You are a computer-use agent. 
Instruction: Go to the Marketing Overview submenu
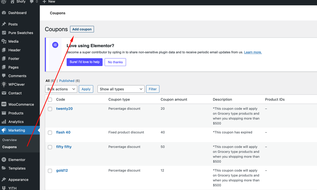(x=10, y=140)
